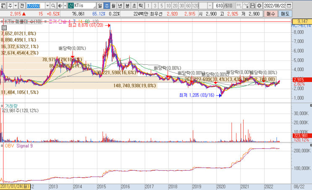The height and width of the screenshot is (190, 312).
Task: Toggle KTis 매물대 indicator marker
Action: pos(2,21)
